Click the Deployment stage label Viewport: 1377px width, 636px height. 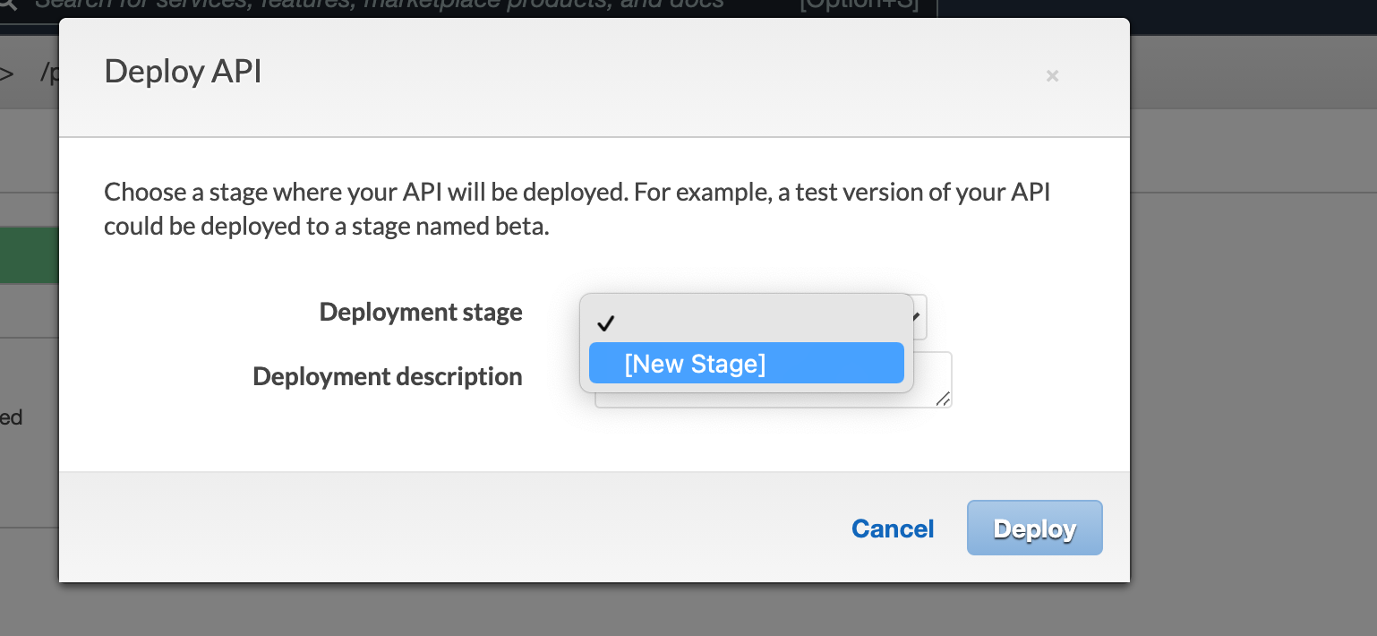[x=420, y=312]
